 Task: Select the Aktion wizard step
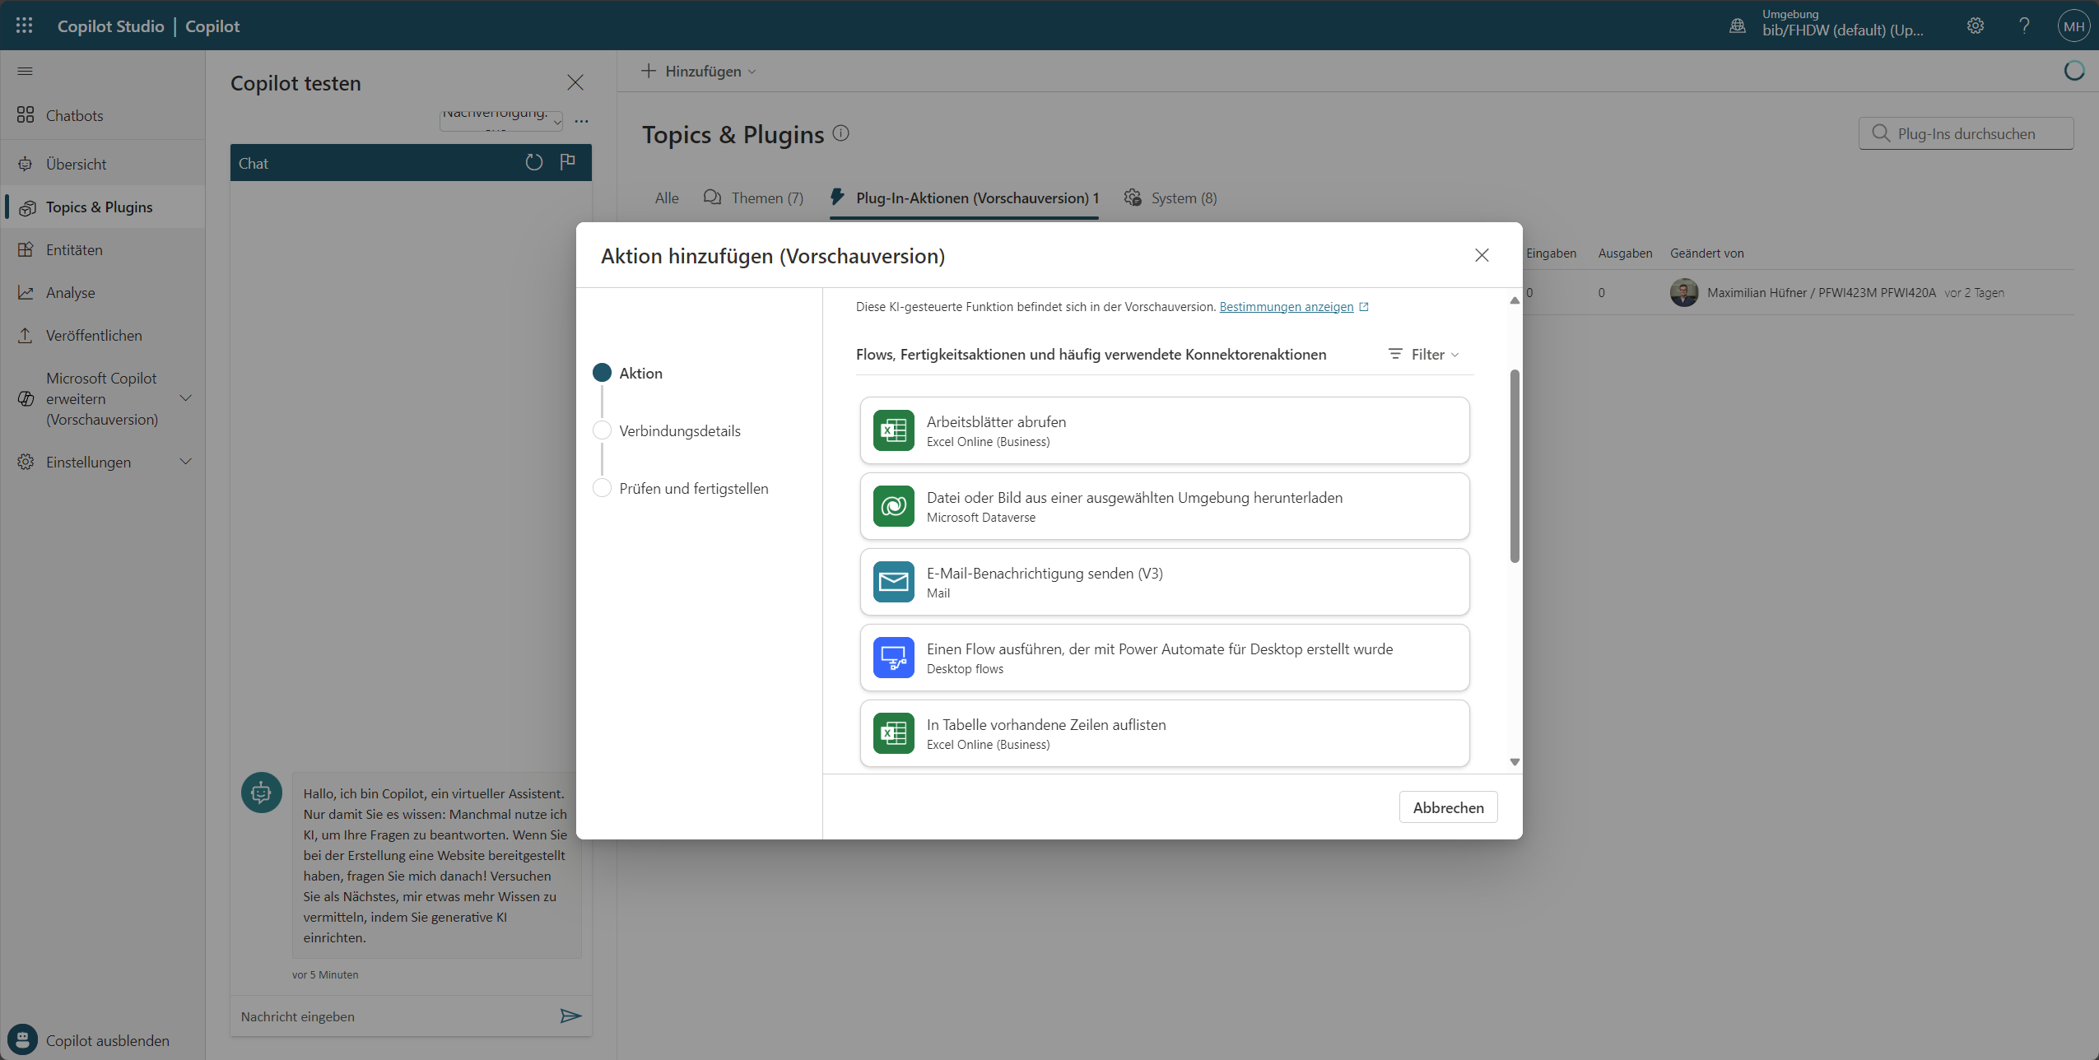[628, 373]
